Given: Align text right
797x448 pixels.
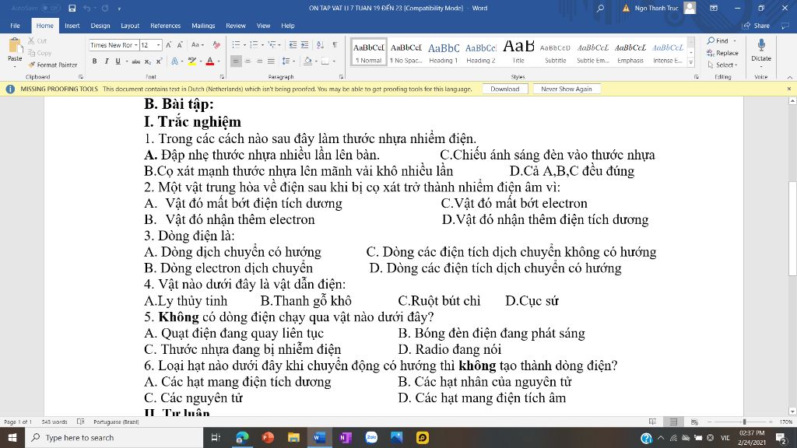Looking at the screenshot, I should pyautogui.click(x=260, y=61).
